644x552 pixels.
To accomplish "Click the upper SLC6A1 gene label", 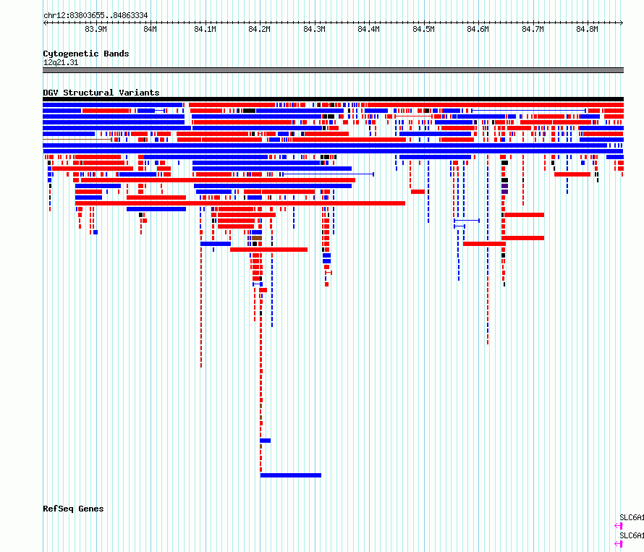I will [x=632, y=517].
